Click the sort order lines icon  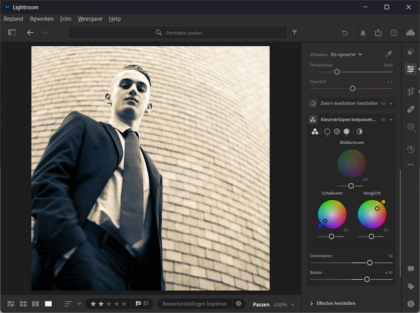(68, 304)
